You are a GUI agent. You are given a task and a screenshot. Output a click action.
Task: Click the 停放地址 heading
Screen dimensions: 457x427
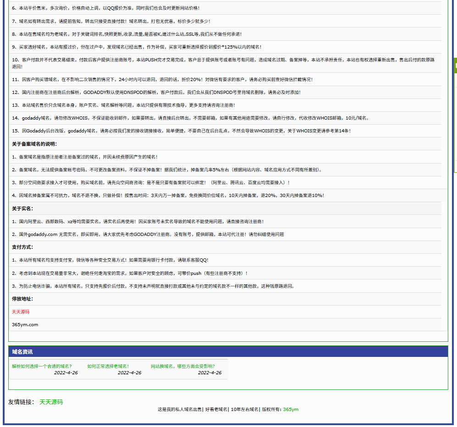pyautogui.click(x=22, y=299)
